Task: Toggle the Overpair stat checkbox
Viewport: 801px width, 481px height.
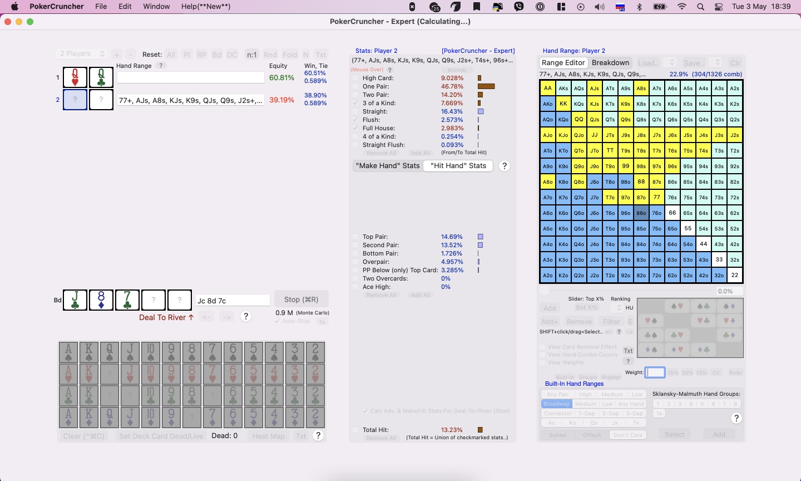Action: pyautogui.click(x=355, y=262)
